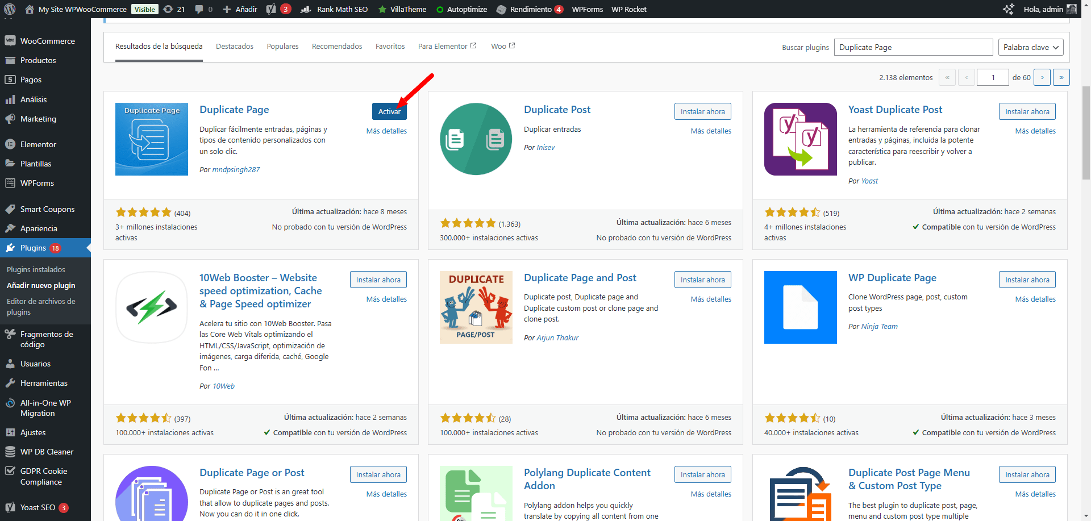Install the Duplicate Post plugin
Image resolution: width=1091 pixels, height=521 pixels.
click(702, 111)
